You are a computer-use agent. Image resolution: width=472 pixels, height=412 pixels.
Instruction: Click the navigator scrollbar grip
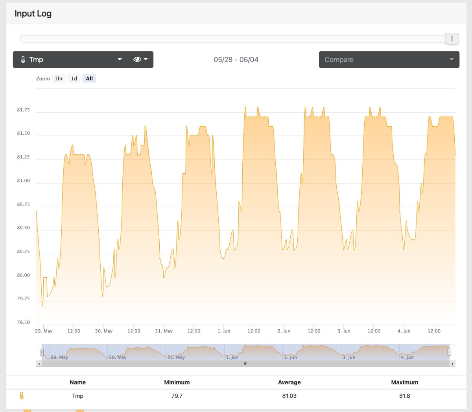pyautogui.click(x=245, y=364)
